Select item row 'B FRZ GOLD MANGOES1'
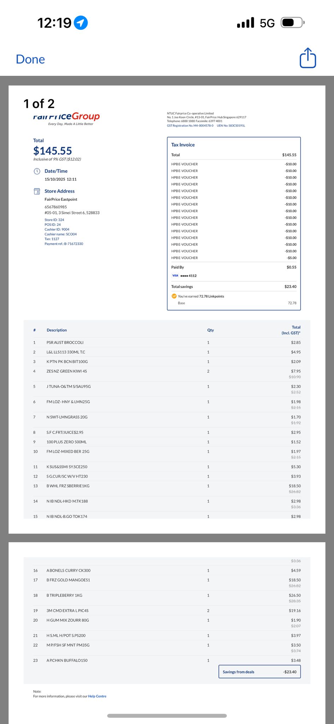This screenshot has width=334, height=724. tap(167, 583)
